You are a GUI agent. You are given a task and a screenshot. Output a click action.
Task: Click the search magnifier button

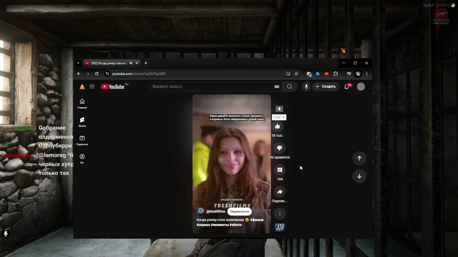[289, 86]
